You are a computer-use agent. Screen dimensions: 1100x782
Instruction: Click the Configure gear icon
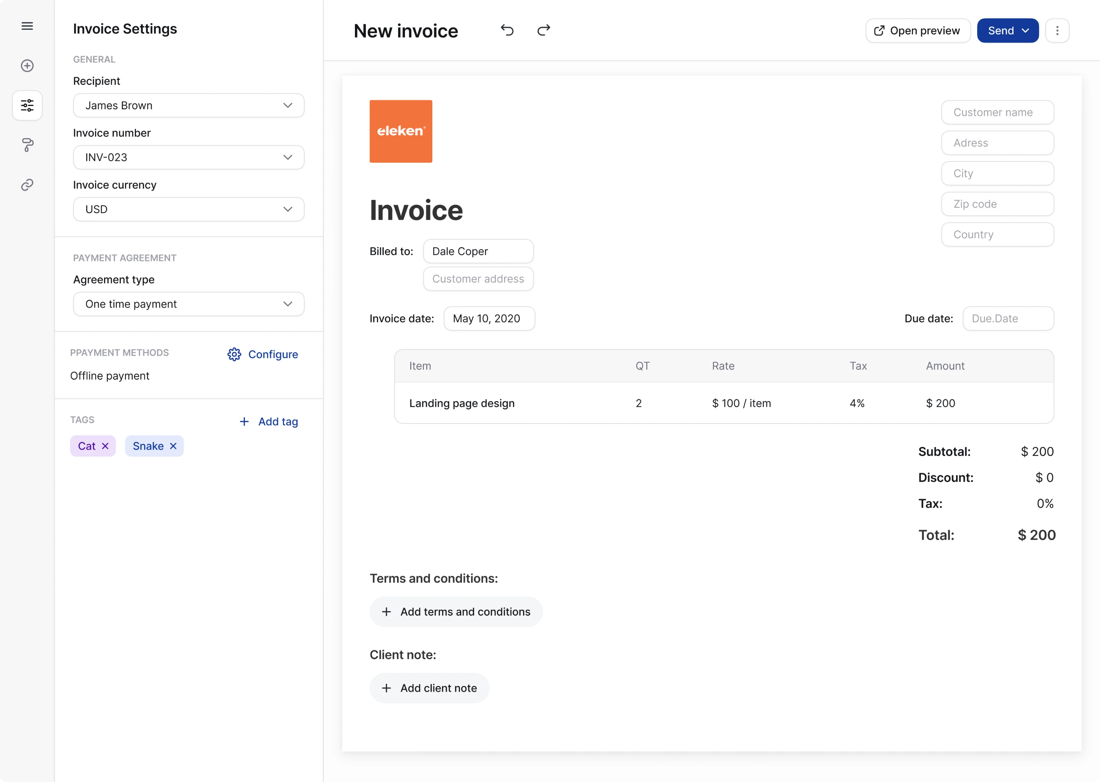tap(234, 354)
